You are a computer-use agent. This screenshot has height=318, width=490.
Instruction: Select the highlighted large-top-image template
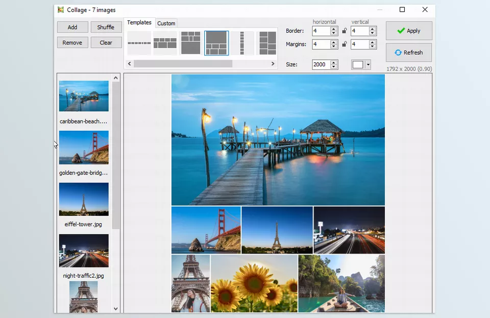(216, 43)
